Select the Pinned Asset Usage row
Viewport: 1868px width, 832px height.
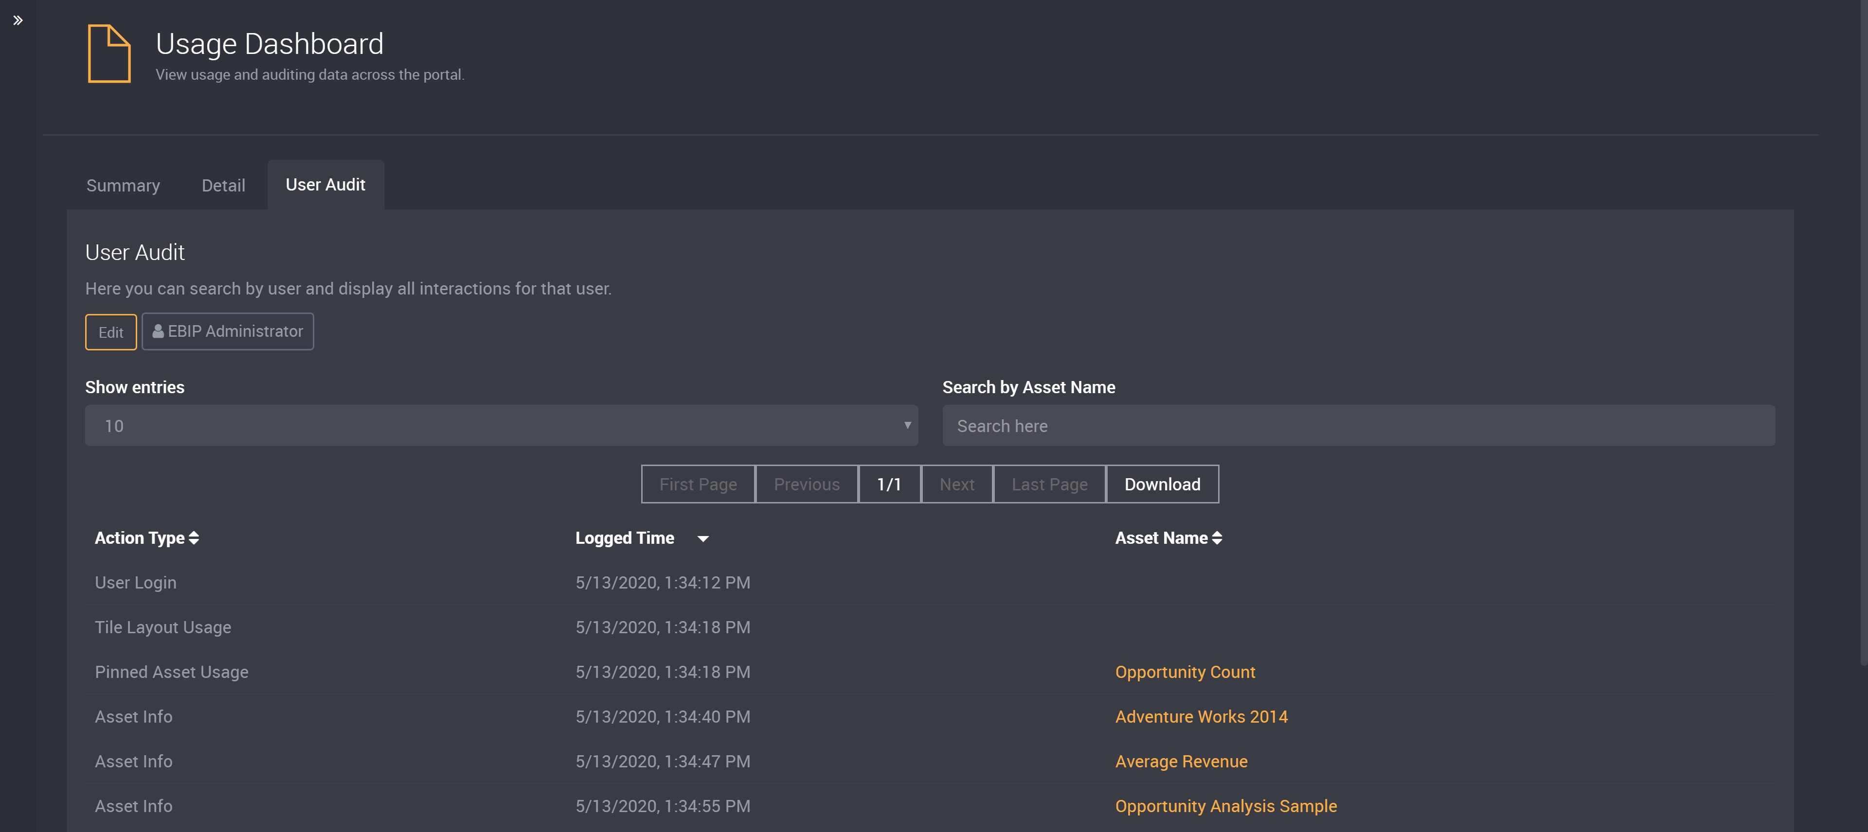pyautogui.click(x=931, y=672)
